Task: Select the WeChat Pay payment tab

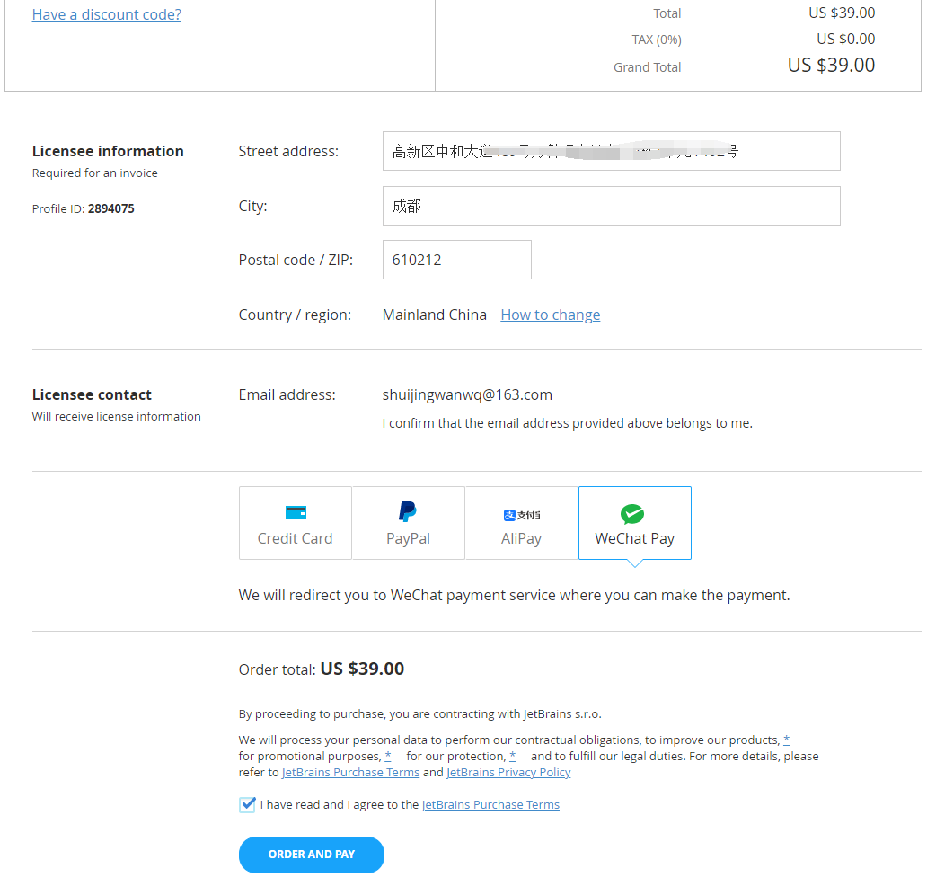Action: (635, 523)
